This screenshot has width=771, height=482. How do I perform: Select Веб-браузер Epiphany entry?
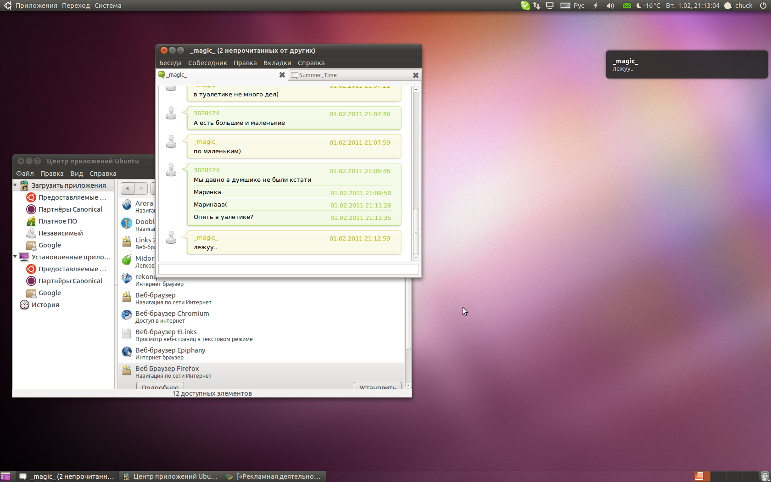pyautogui.click(x=261, y=353)
